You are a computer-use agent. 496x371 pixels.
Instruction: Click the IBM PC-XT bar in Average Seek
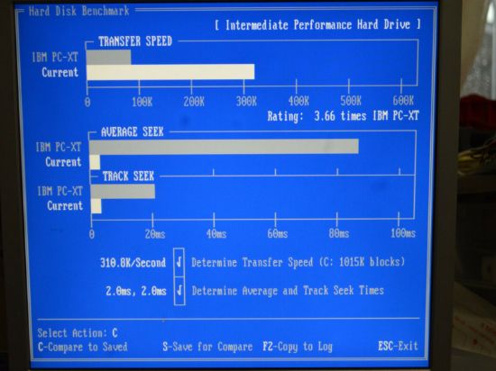coord(224,147)
